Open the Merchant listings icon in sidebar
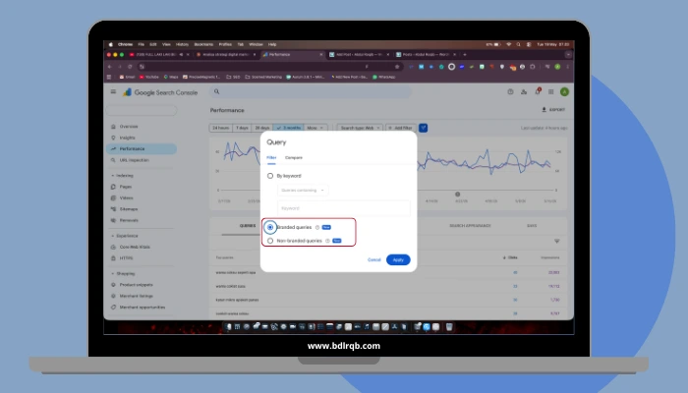 click(x=113, y=296)
